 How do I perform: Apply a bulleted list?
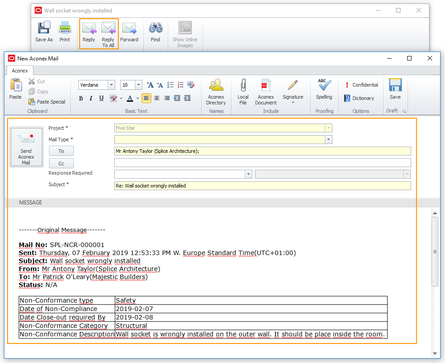[x=170, y=85]
